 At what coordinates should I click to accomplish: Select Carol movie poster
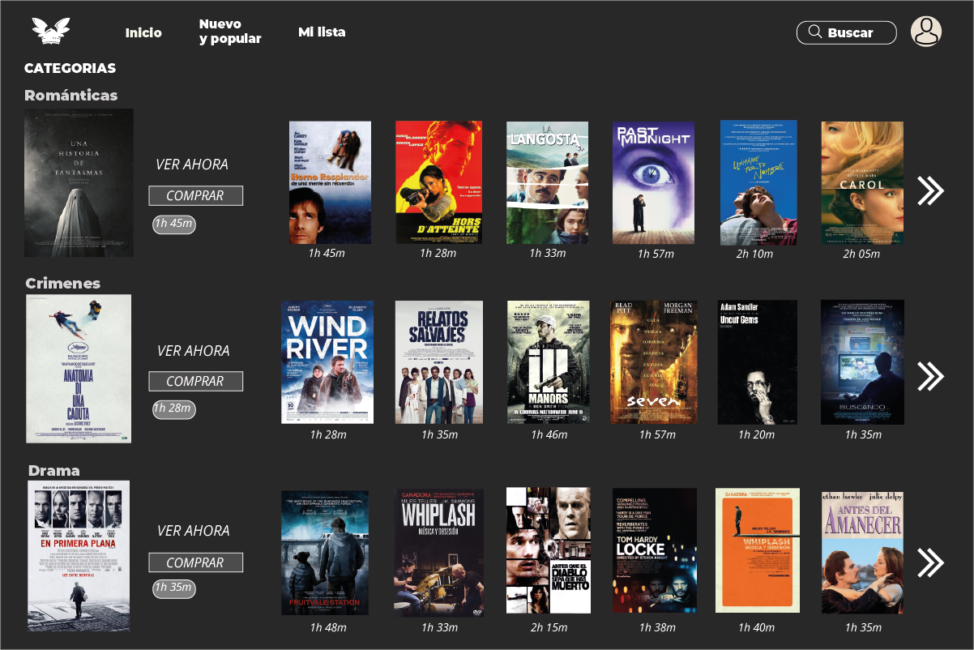[x=862, y=182]
